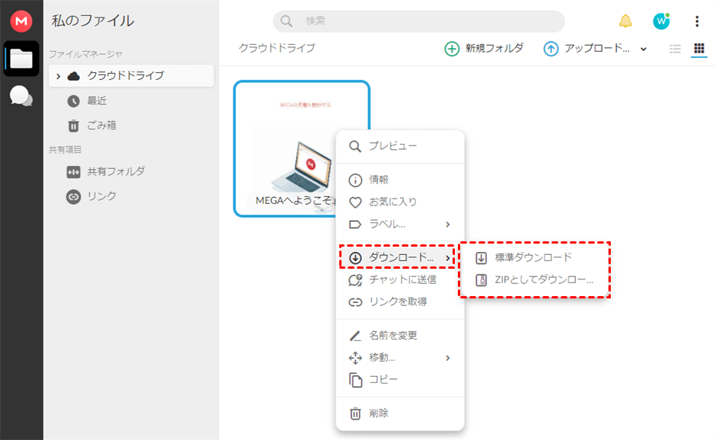The height and width of the screenshot is (440, 715).
Task: Open ダウンロード... context menu entry
Action: pos(400,257)
